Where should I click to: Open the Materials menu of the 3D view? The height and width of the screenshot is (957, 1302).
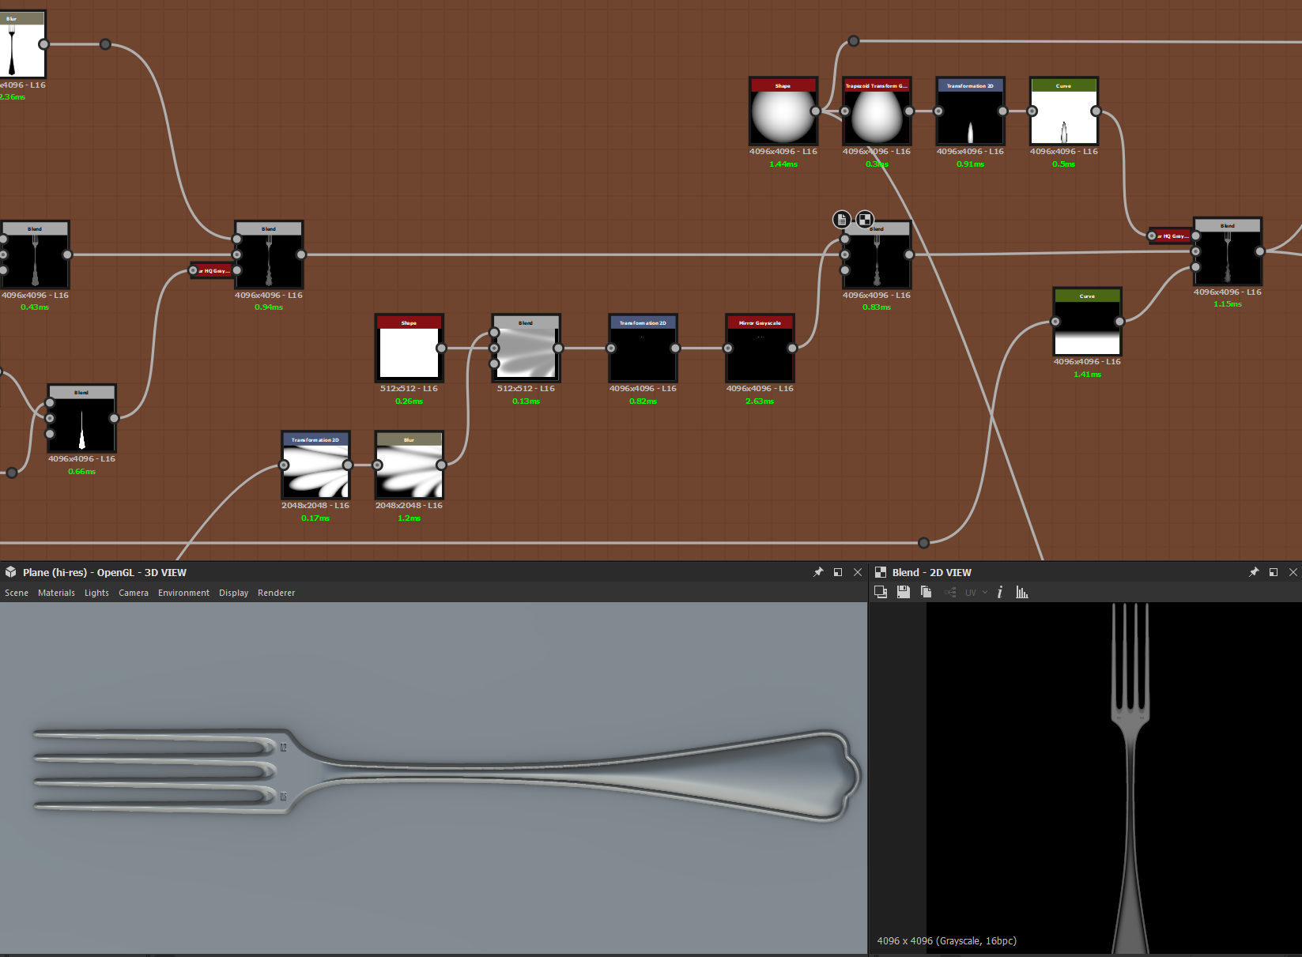[x=56, y=592]
